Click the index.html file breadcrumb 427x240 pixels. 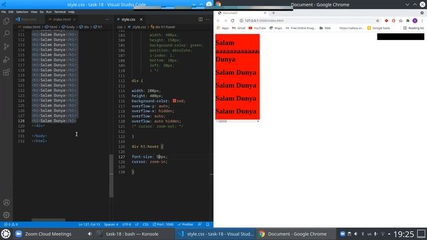(29, 27)
